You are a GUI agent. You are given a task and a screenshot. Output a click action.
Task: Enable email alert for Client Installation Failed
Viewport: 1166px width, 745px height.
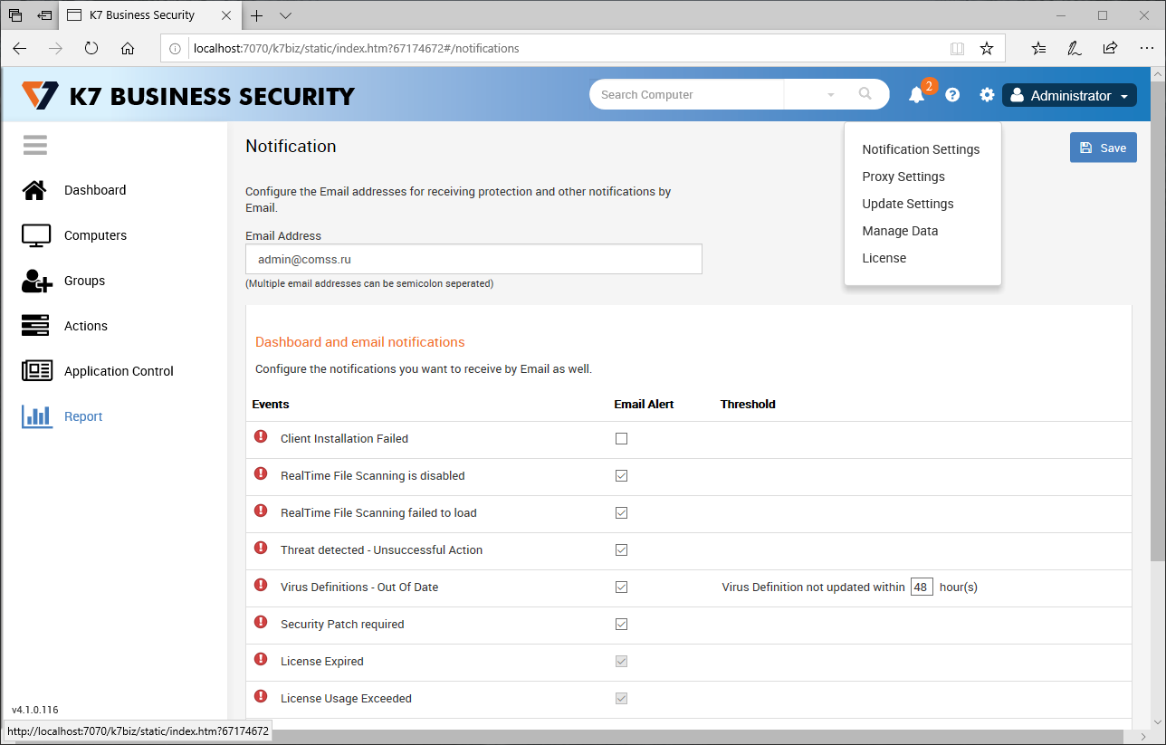(621, 439)
